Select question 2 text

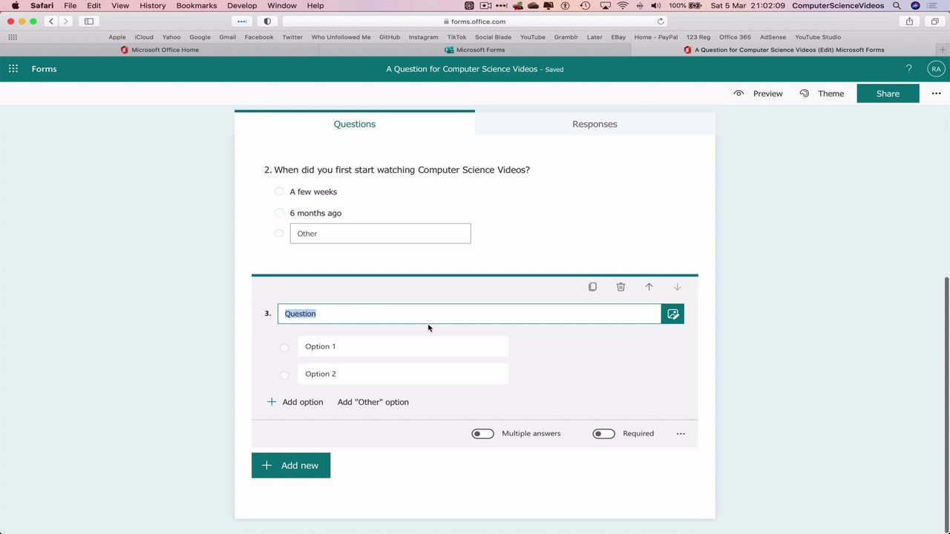tap(397, 170)
